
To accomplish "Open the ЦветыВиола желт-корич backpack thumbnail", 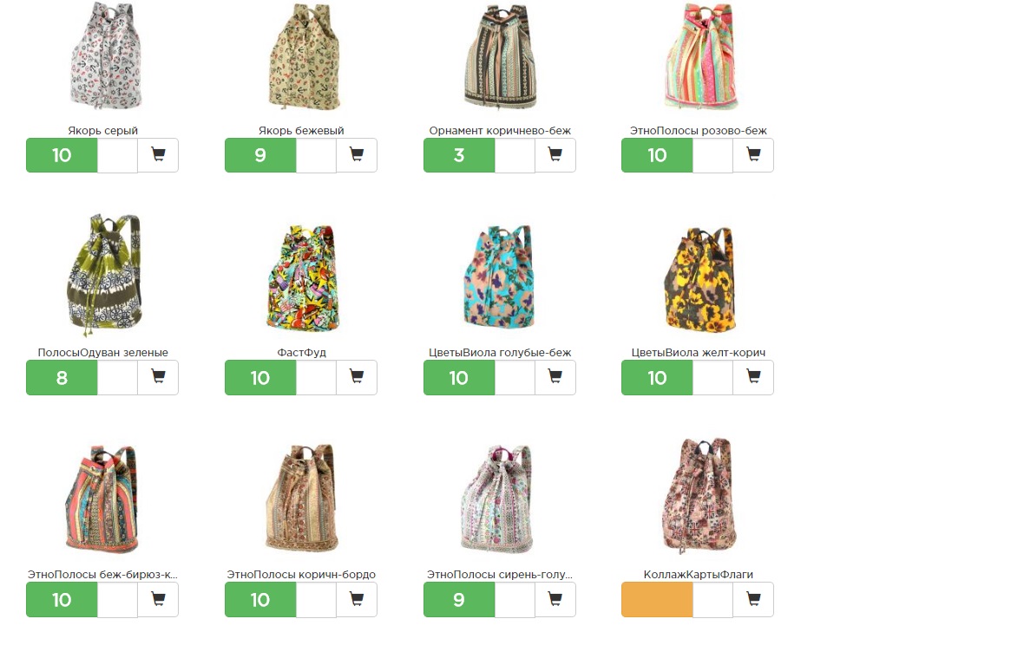I will pyautogui.click(x=699, y=279).
